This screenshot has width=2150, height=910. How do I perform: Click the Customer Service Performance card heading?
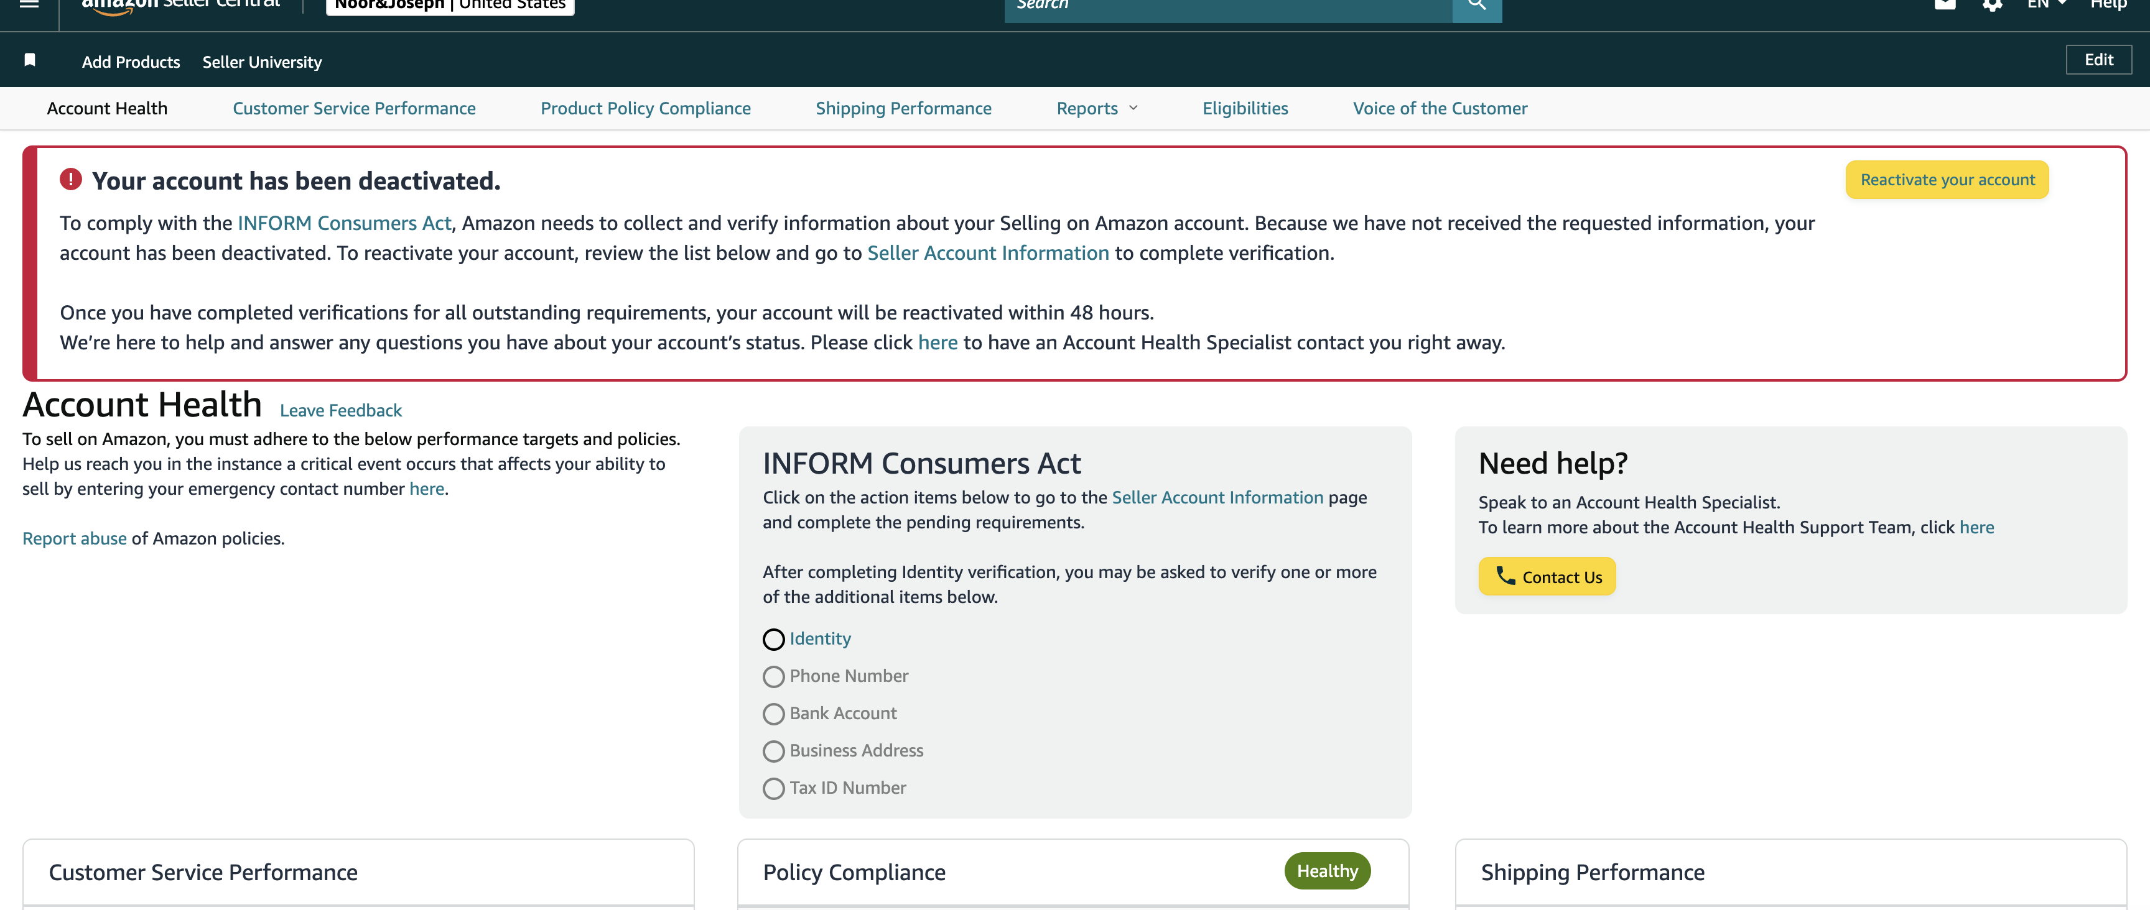203,873
